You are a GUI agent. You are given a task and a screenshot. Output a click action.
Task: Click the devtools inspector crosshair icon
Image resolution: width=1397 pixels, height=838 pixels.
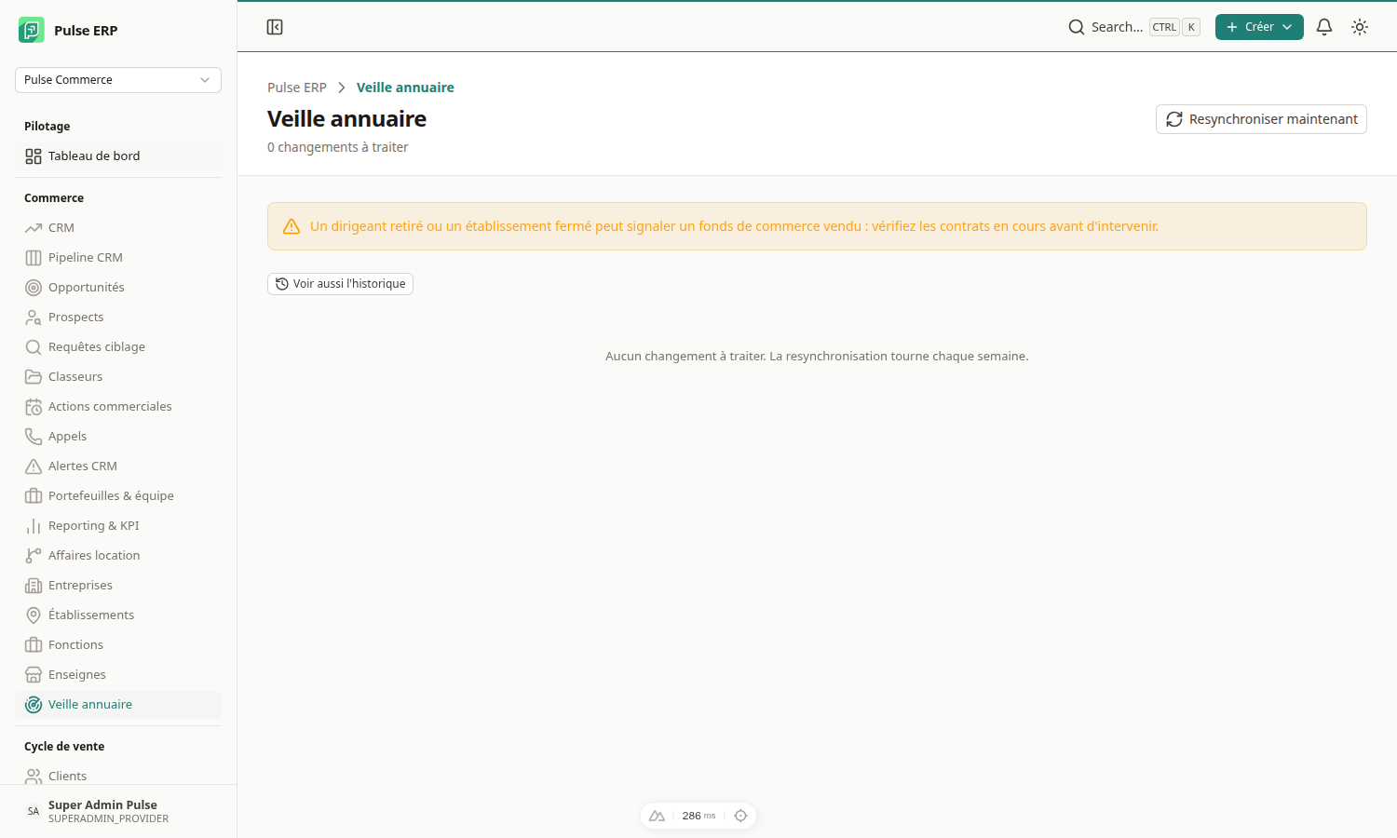coord(740,816)
